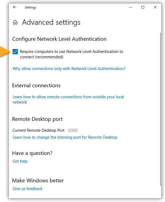Go to Settings home via house icon

click(x=15, y=23)
